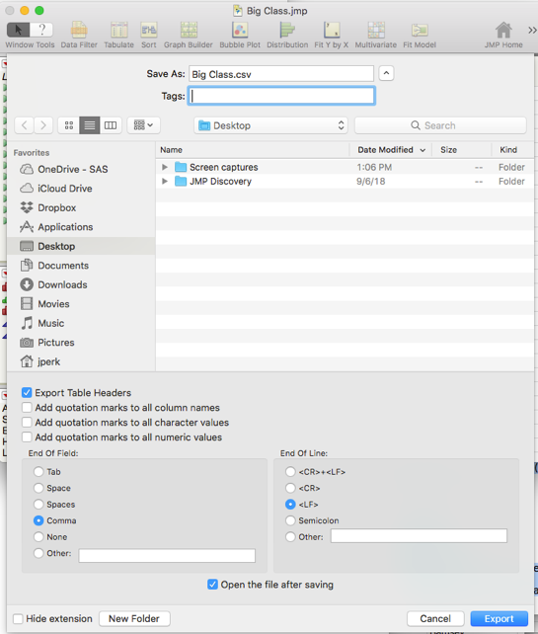Enable quotation marks on all column names

pyautogui.click(x=27, y=408)
